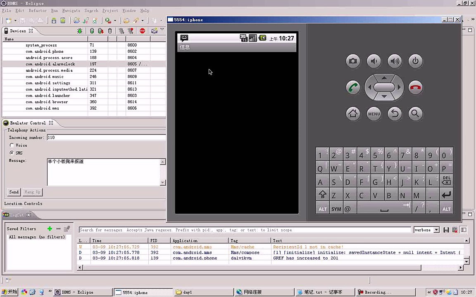Select the Emulator Control tab
Image resolution: width=476 pixels, height=297 pixels.
click(x=28, y=123)
